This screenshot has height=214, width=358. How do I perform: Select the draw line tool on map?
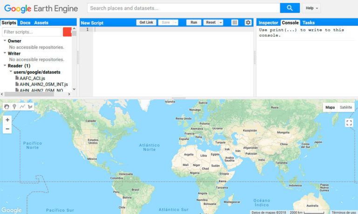(22, 107)
